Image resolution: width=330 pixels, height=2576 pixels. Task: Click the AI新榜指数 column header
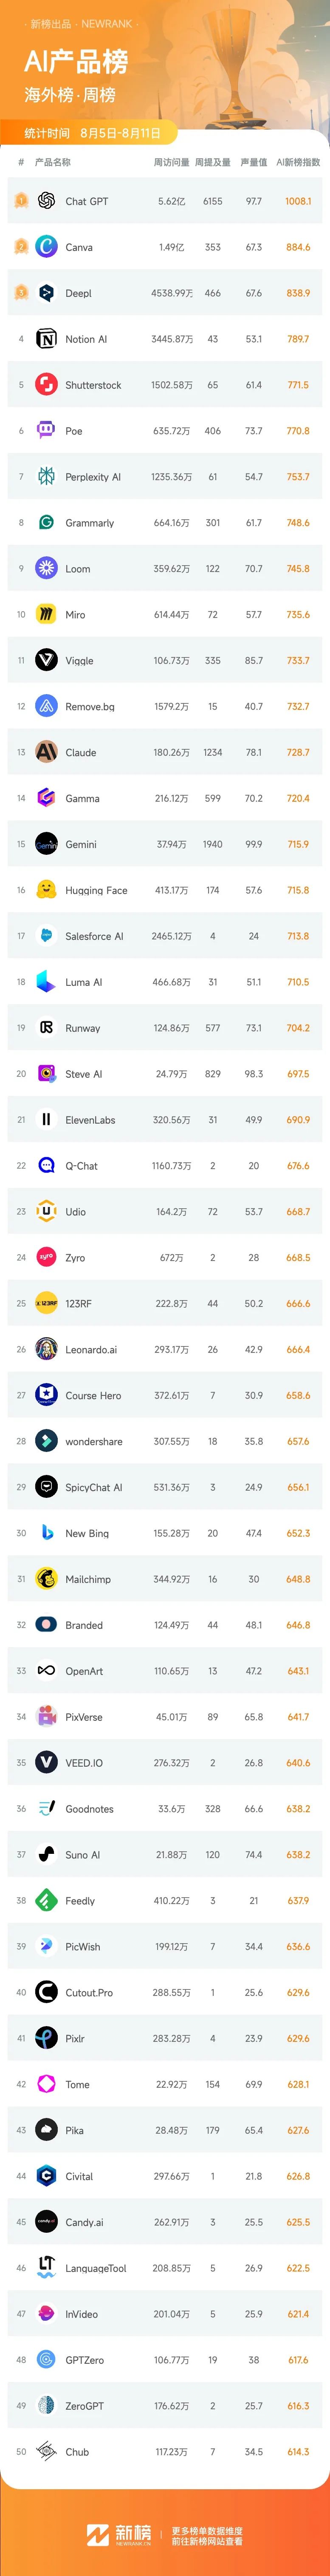click(298, 162)
